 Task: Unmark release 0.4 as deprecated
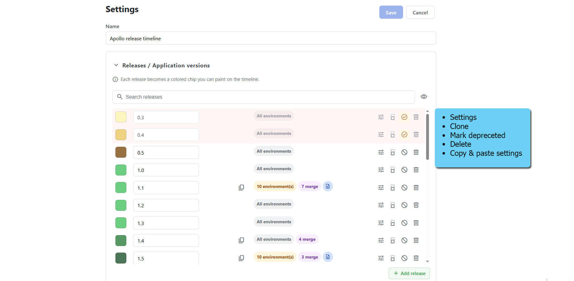(404, 135)
